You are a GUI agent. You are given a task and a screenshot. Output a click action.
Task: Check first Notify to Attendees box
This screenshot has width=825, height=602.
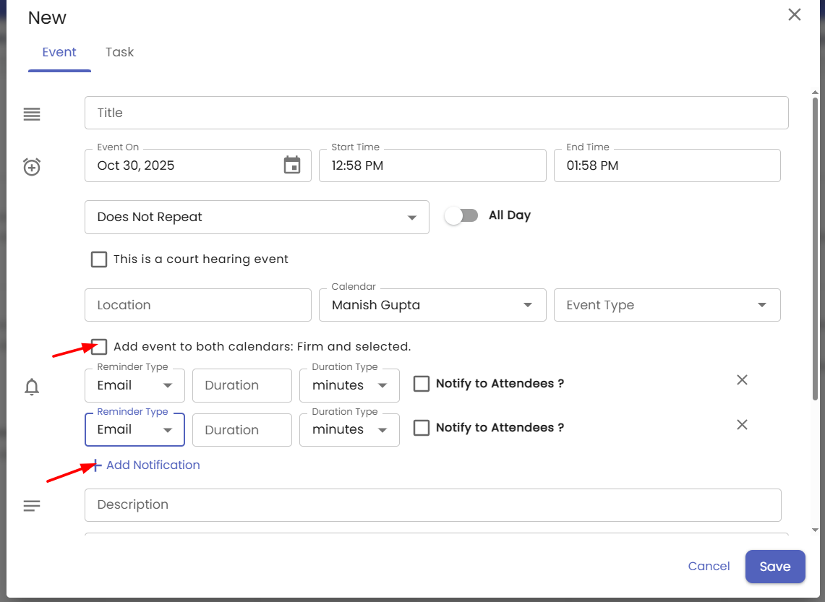click(422, 384)
